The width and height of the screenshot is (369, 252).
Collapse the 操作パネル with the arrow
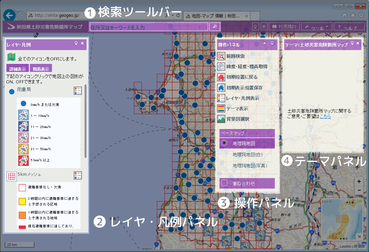[x=265, y=43]
